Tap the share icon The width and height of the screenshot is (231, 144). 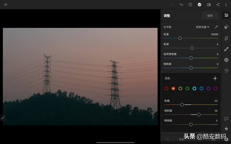click(218, 4)
